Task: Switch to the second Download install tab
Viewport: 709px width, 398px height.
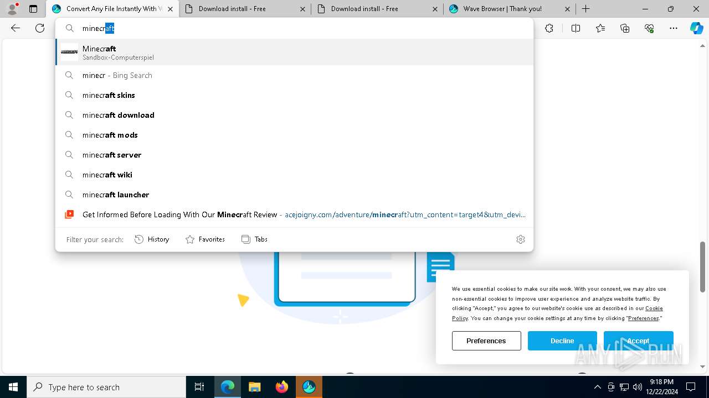Action: tap(377, 9)
